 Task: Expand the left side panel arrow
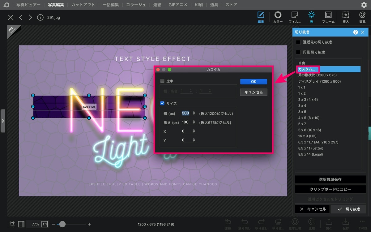[x=3, y=121]
